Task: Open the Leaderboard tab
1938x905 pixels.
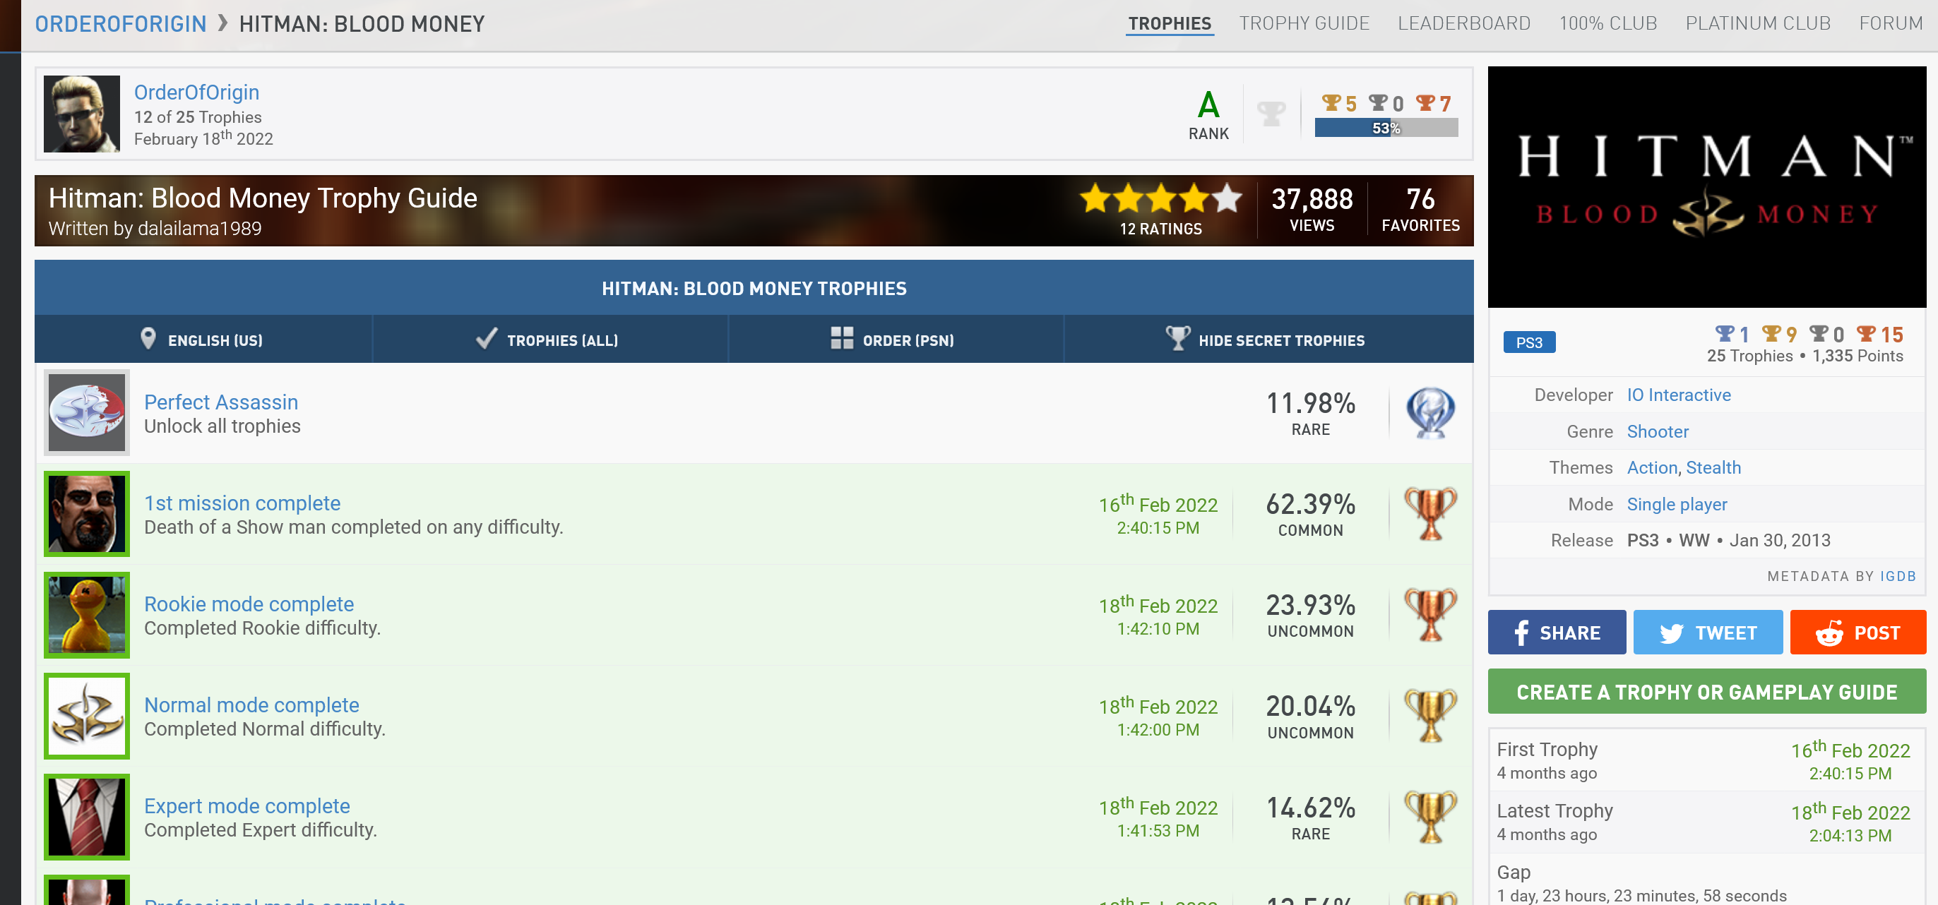Action: (x=1463, y=23)
